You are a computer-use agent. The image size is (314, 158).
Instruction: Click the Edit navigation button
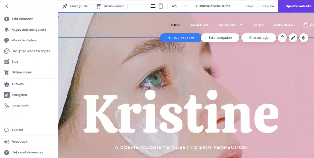(x=220, y=38)
